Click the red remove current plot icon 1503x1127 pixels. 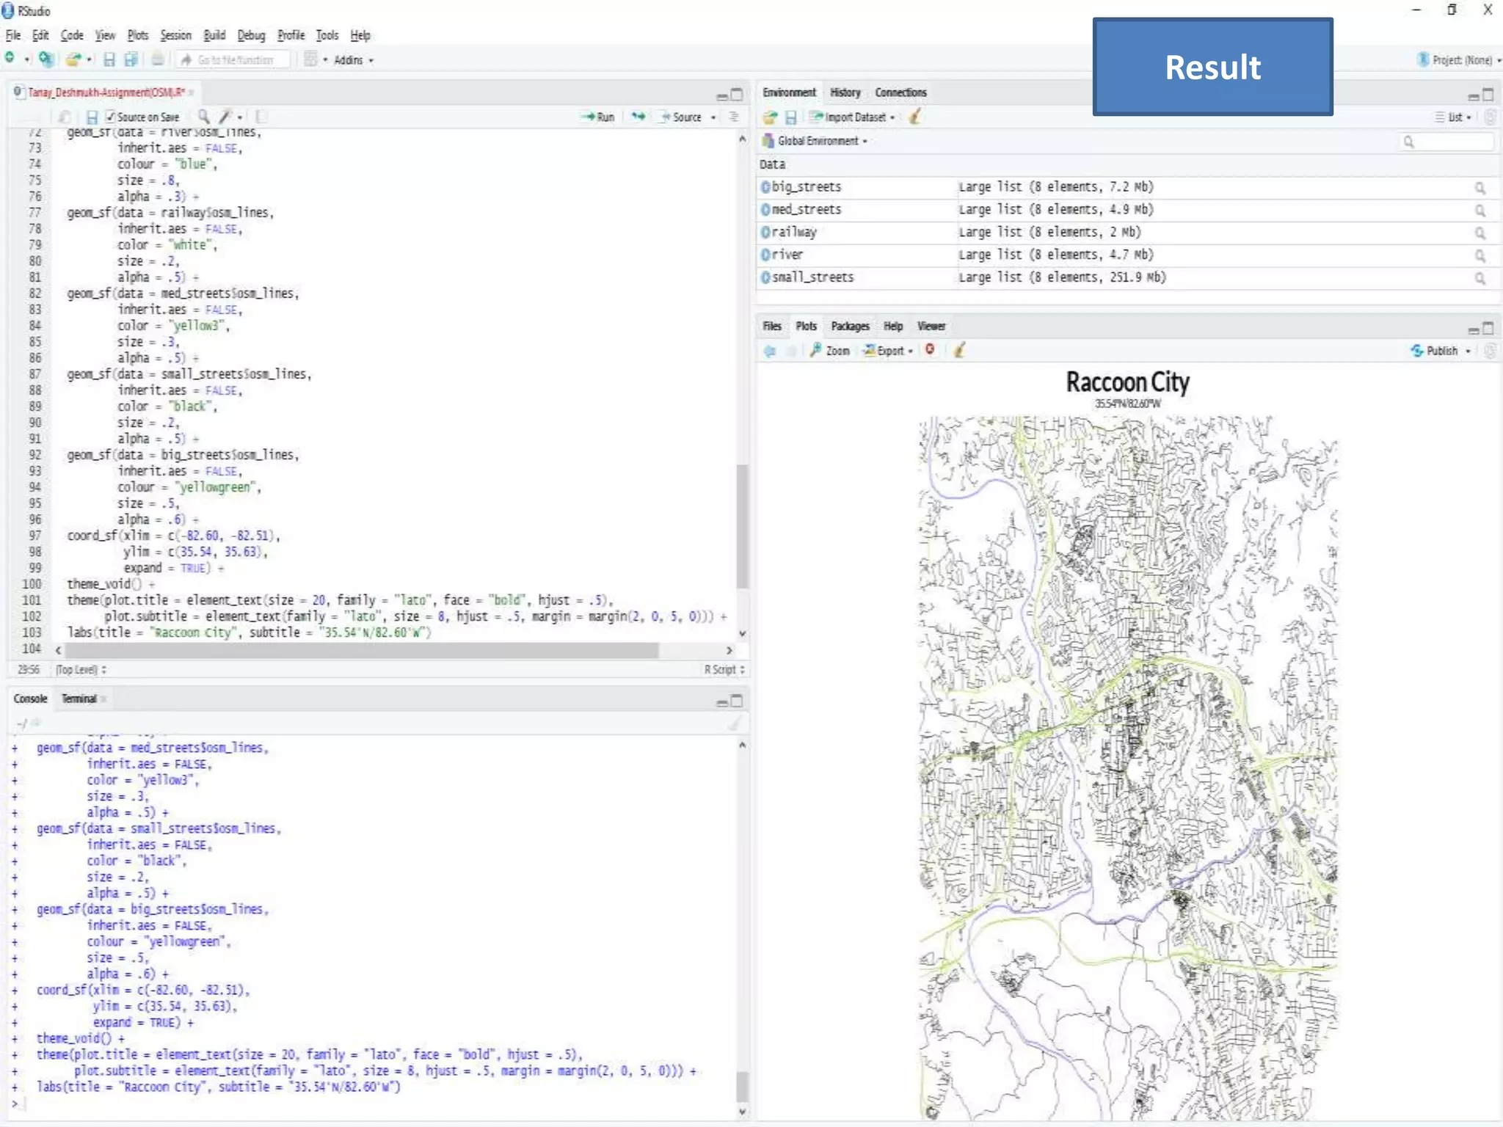coord(930,350)
